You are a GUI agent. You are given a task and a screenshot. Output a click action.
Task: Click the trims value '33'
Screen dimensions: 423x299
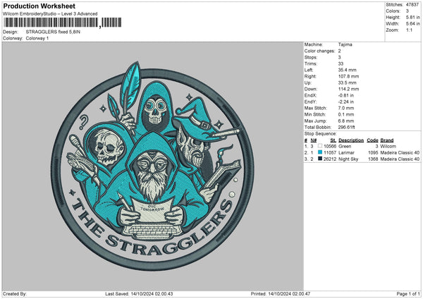point(341,63)
